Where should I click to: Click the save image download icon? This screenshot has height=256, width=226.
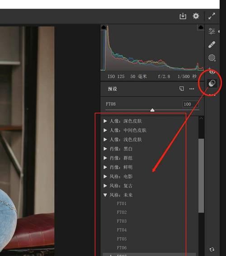[183, 16]
